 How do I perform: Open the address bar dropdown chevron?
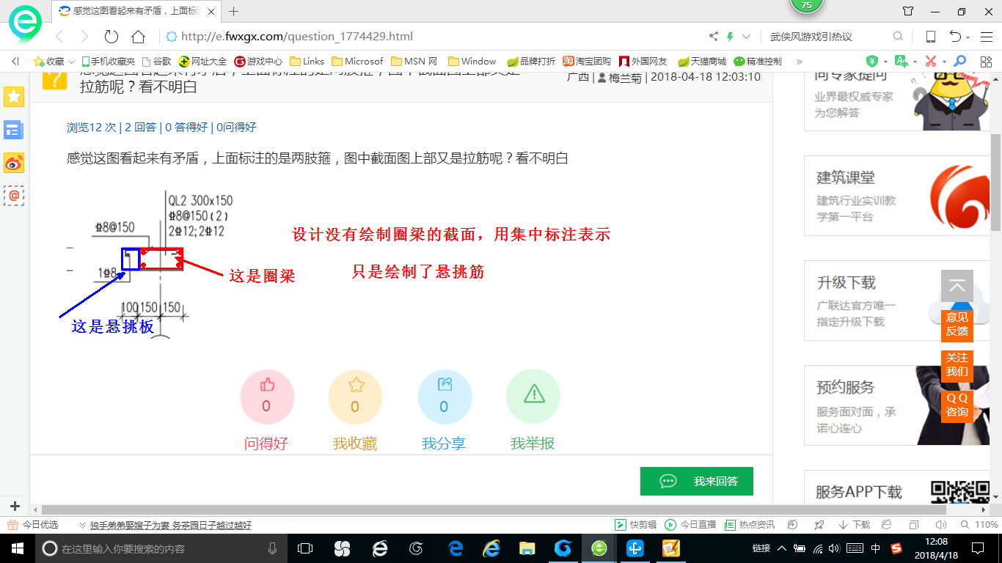[x=747, y=37]
